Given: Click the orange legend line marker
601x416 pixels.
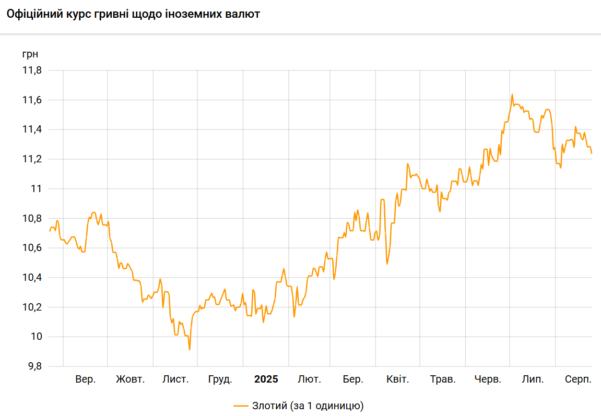Looking at the screenshot, I should pos(241,406).
